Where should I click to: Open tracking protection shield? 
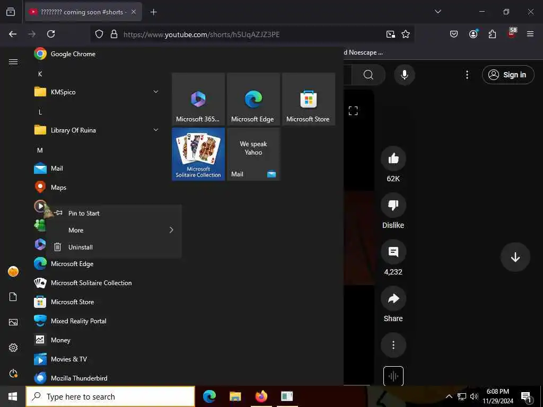[x=99, y=34]
